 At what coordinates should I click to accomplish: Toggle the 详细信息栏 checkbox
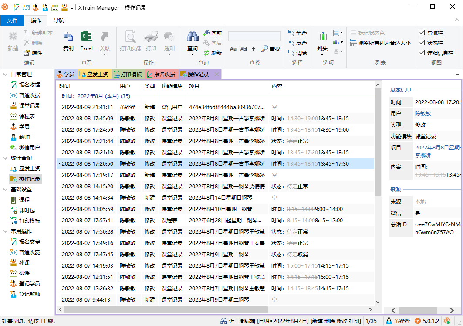coord(422,53)
